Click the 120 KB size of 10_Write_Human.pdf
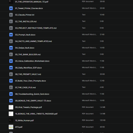The image size is (133, 133). (x=102, y=120)
